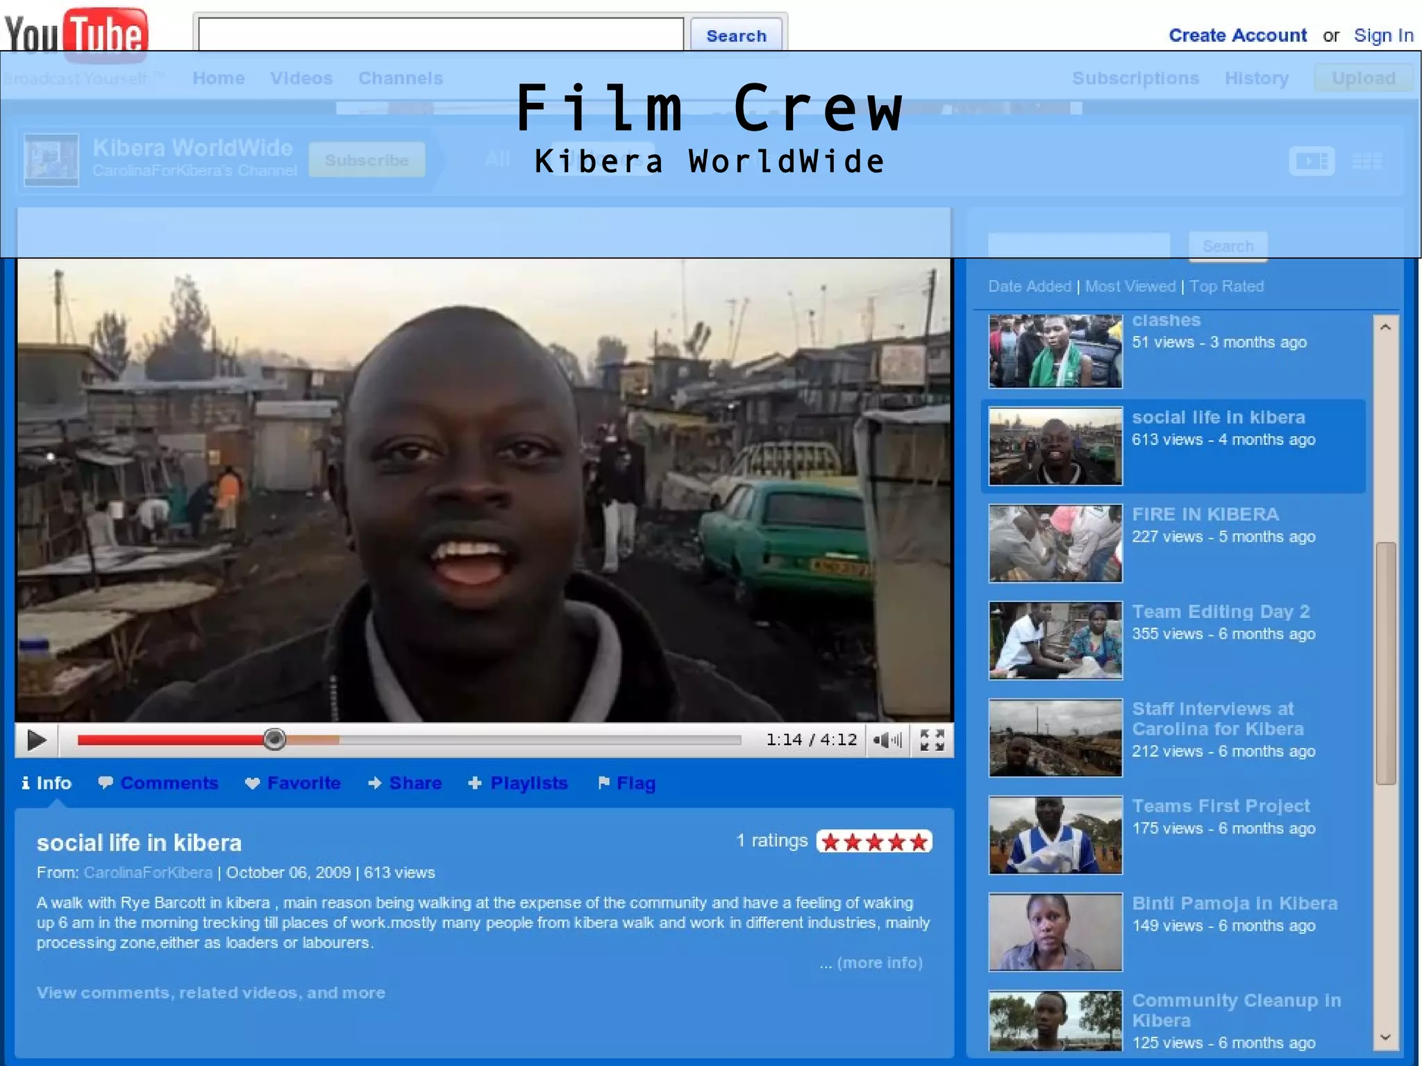Open Teams First Project thumbnail
1422x1066 pixels.
point(1055,835)
